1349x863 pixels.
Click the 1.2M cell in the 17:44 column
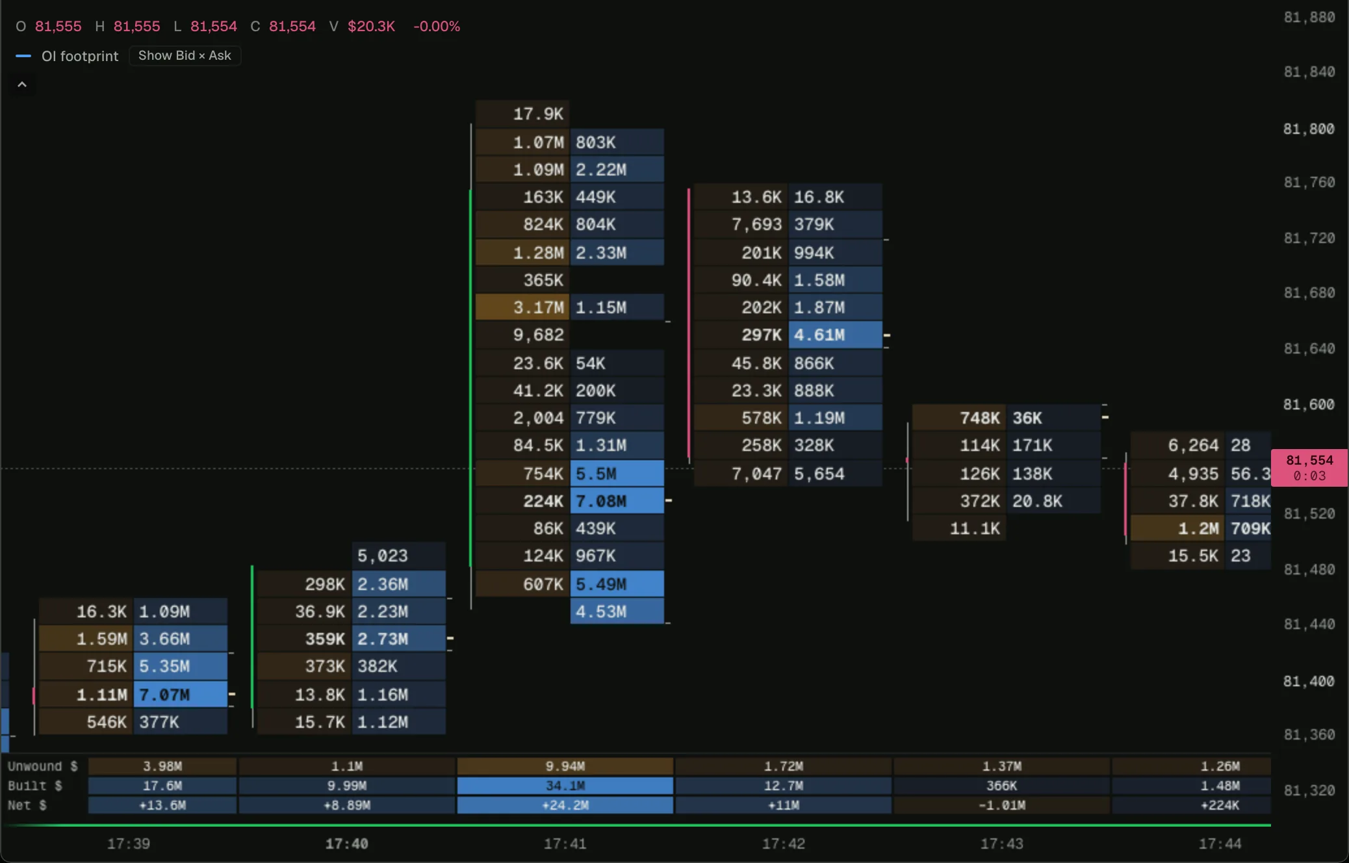tap(1177, 528)
